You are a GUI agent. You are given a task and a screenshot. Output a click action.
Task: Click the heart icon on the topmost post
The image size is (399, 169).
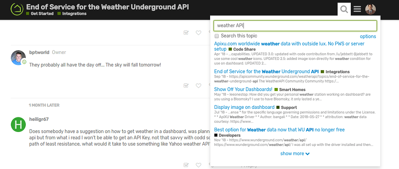click(x=199, y=32)
